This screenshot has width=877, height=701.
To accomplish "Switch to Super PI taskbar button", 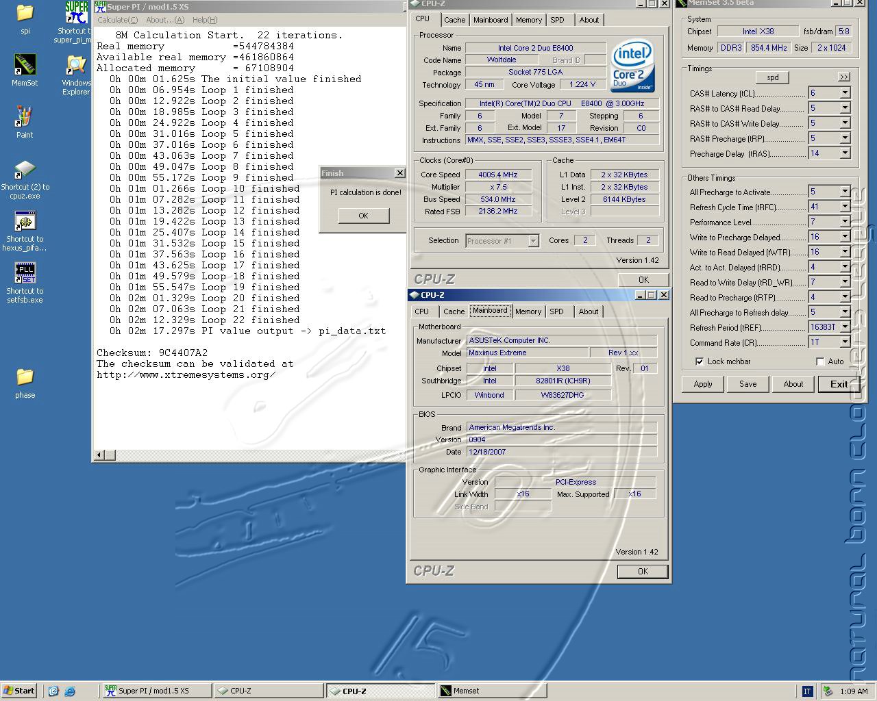I will point(157,691).
